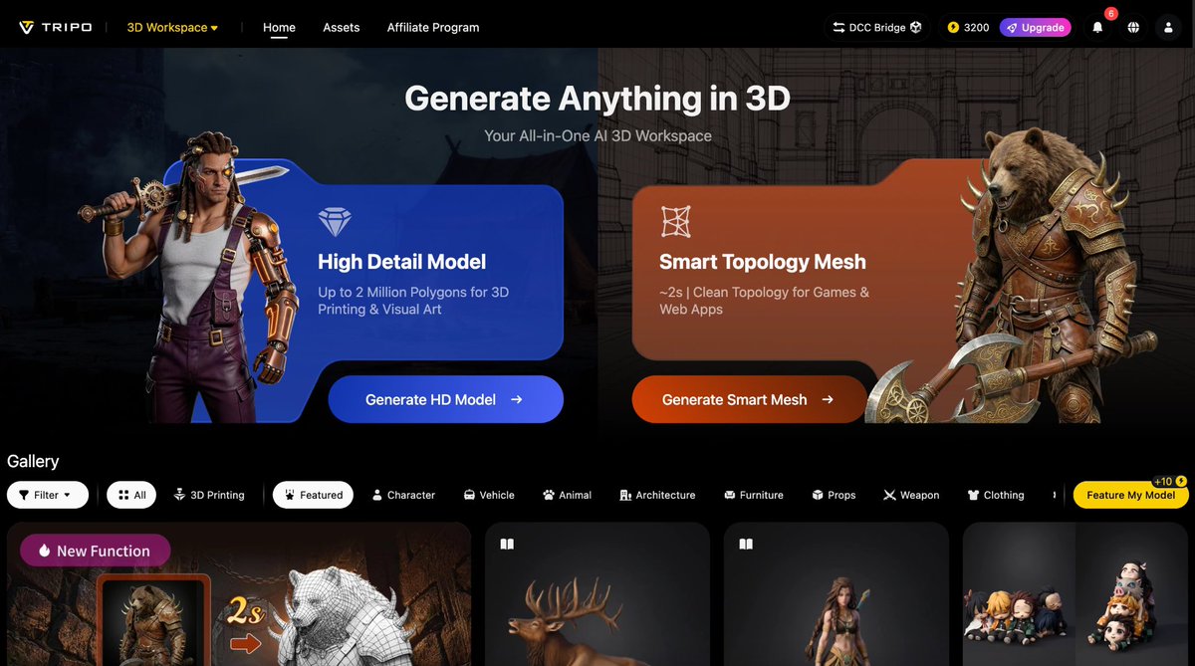Screen dimensions: 1195x666
Task: Click the Smart Topology Mesh grid icon
Action: click(x=675, y=221)
